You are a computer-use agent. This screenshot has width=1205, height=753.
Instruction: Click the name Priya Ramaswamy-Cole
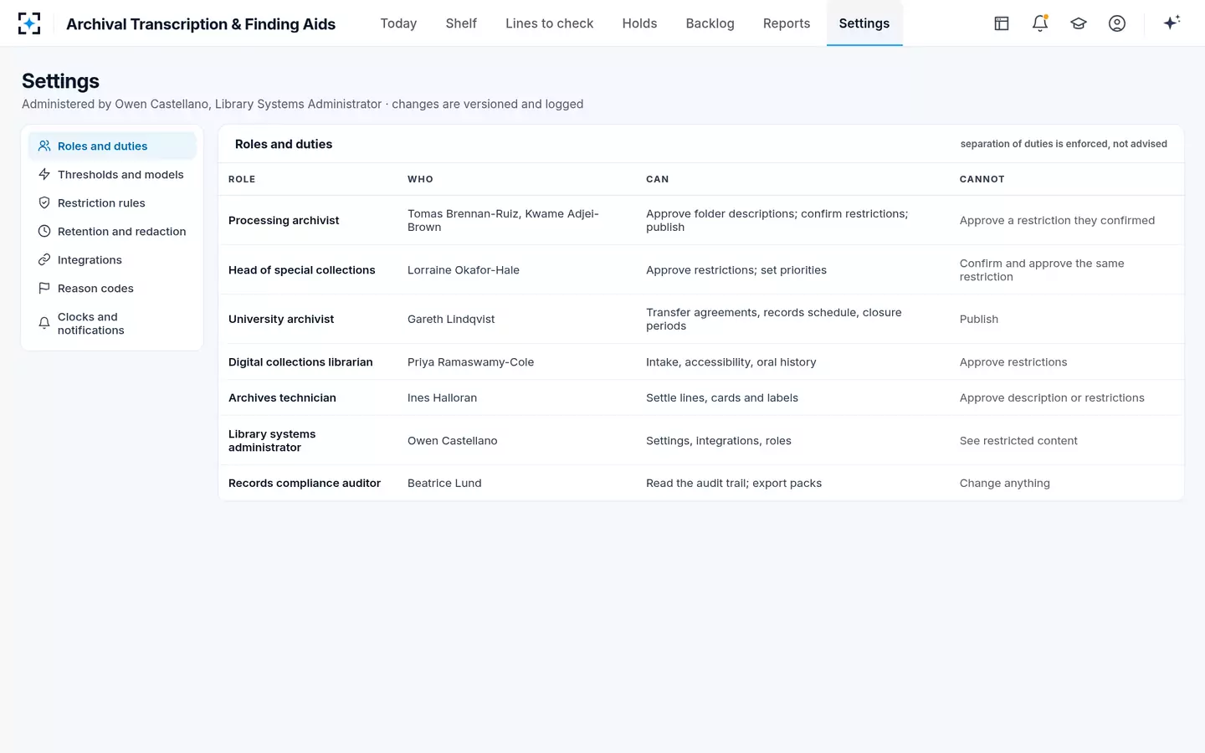click(470, 361)
